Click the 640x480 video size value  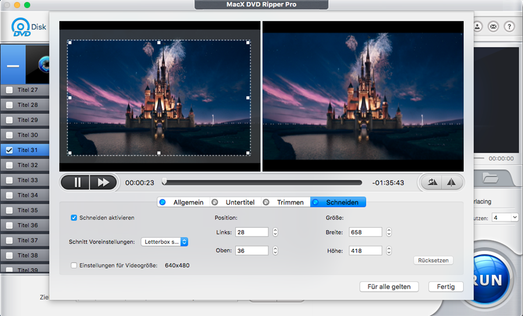click(177, 266)
